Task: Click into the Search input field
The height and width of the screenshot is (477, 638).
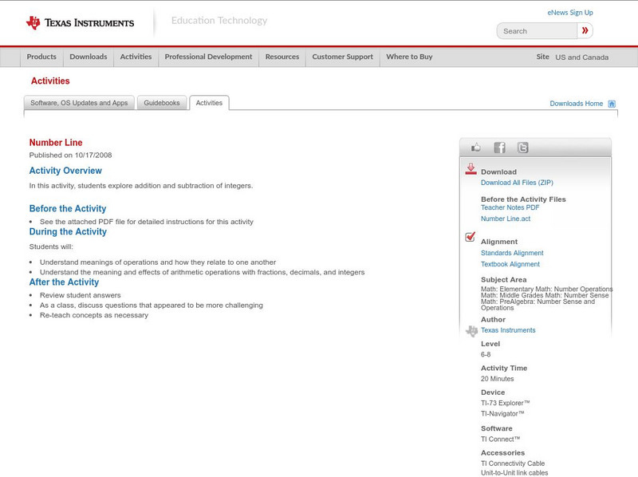Action: 537,31
